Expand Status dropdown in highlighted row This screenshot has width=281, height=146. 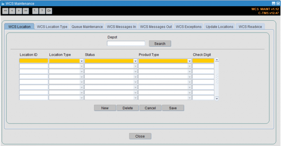click(135, 61)
